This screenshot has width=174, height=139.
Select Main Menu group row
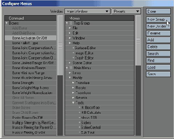tap(100, 68)
